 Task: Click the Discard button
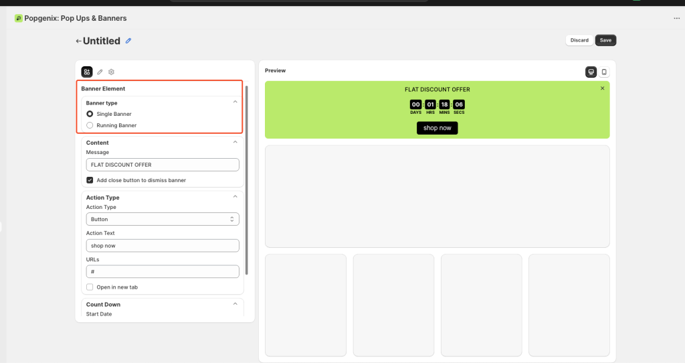click(579, 40)
